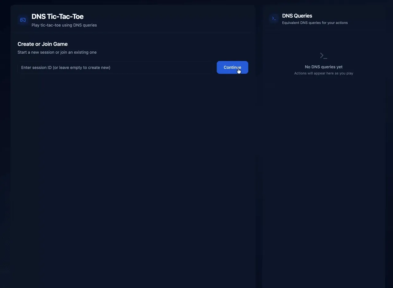Click the 'Play tic-tac-toe using DNS queries' subtitle
393x288 pixels.
coord(64,25)
